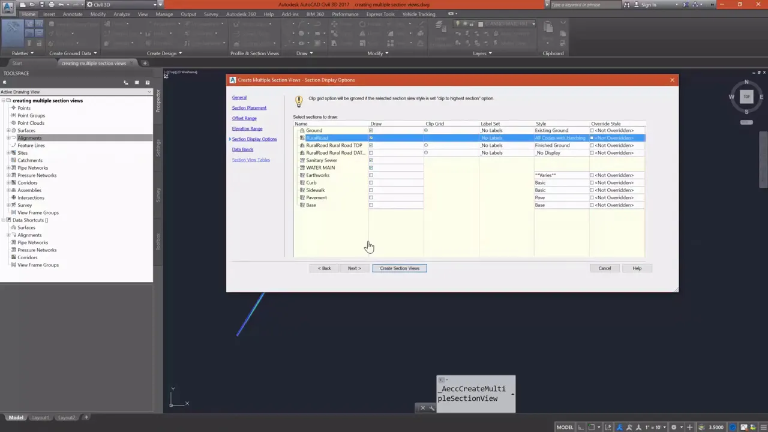Click the Cancel button in dialog

[x=605, y=268]
